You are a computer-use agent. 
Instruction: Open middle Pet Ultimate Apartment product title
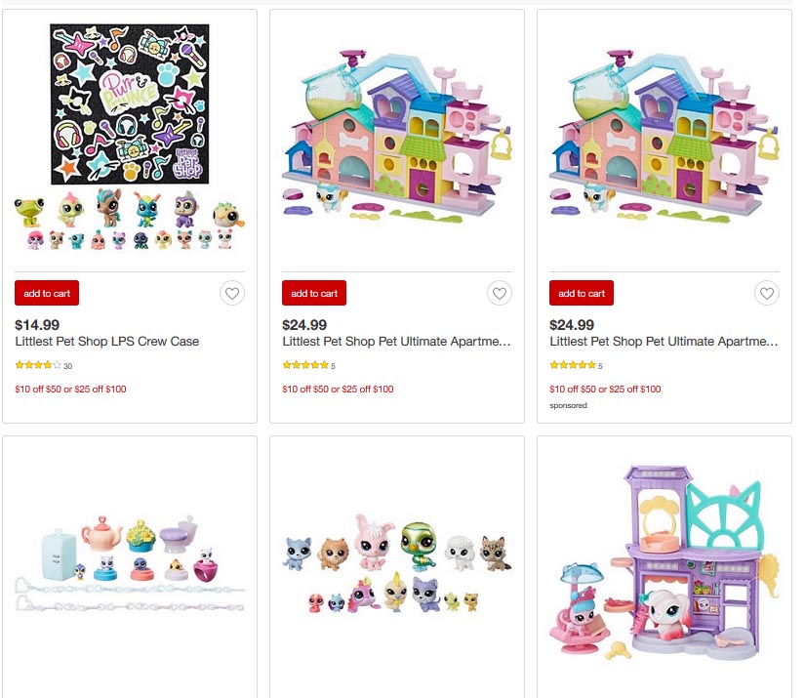pyautogui.click(x=396, y=342)
